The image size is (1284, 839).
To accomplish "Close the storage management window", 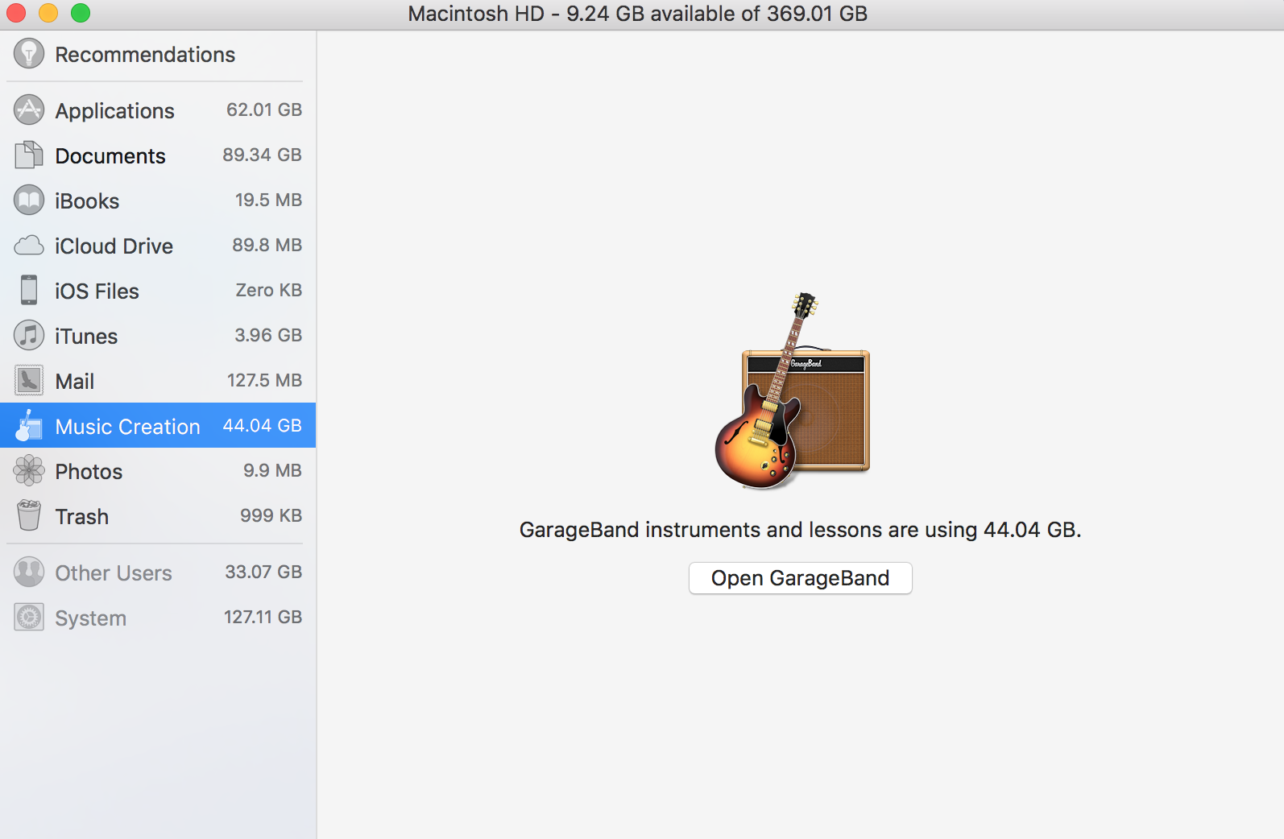I will 16,13.
